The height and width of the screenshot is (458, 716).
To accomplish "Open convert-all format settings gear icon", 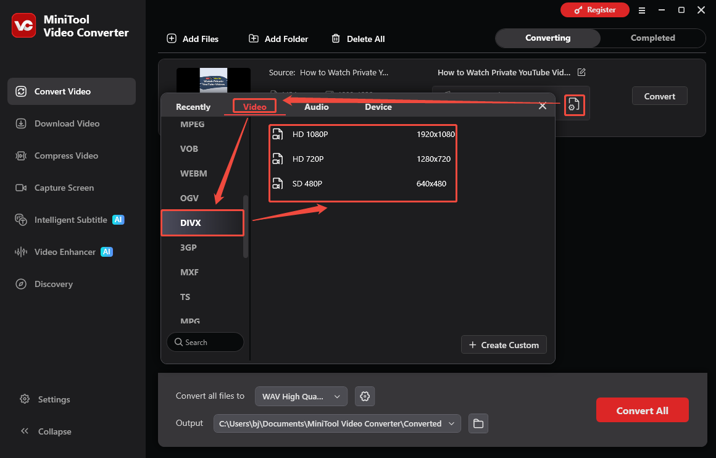I will click(x=365, y=396).
